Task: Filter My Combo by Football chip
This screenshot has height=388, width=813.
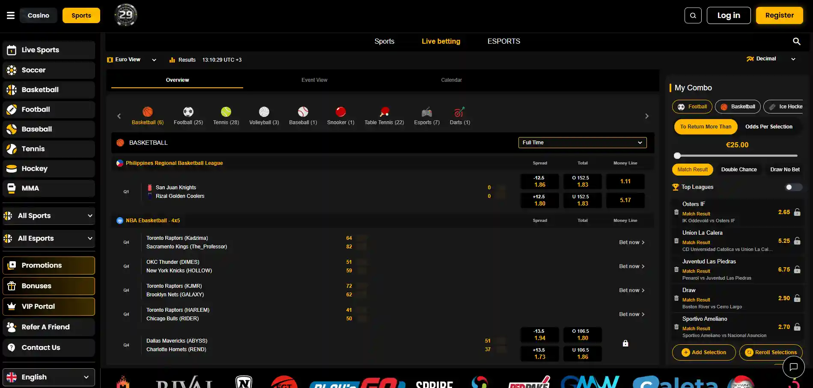Action: [692, 107]
